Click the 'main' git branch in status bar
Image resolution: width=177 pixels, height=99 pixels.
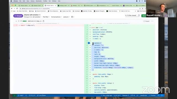coord(20,95)
